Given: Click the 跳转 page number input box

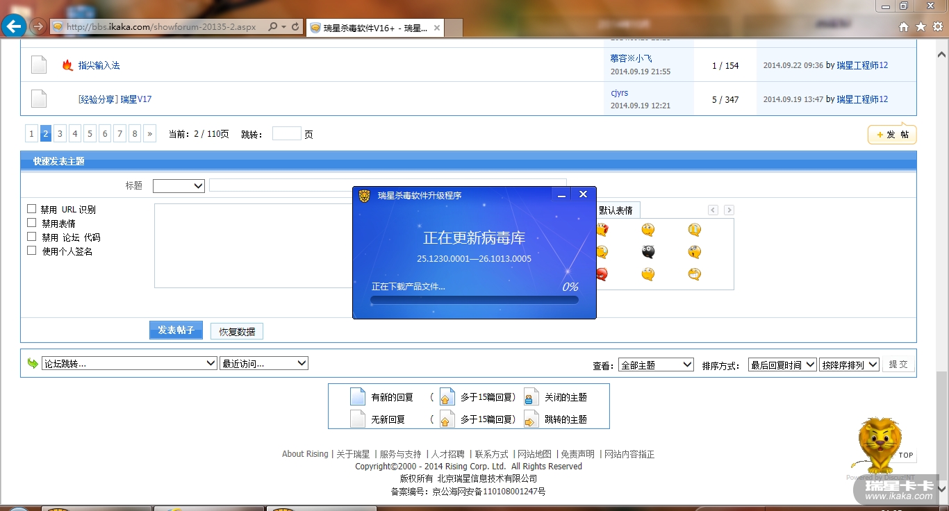Looking at the screenshot, I should point(286,133).
